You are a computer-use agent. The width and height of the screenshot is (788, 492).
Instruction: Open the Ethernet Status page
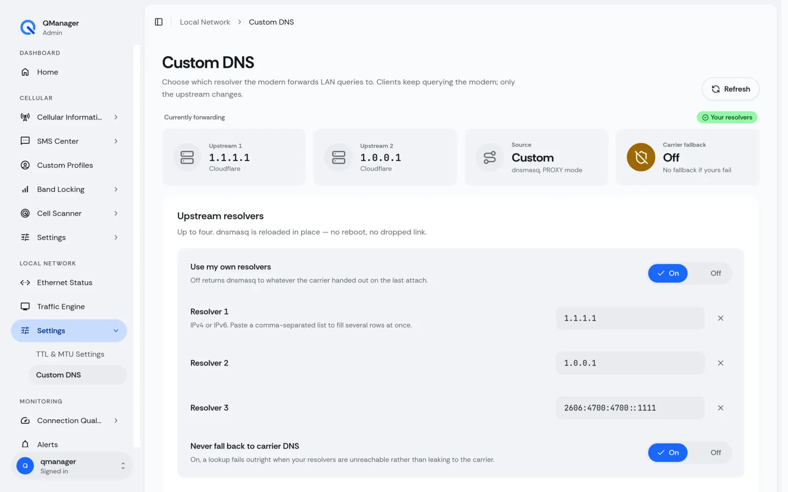(69, 282)
